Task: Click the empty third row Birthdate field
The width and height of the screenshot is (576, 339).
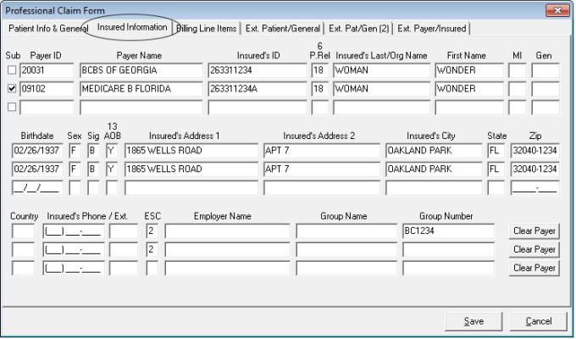Action: 34,187
